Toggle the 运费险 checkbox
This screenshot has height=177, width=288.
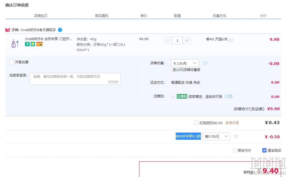click(x=173, y=96)
